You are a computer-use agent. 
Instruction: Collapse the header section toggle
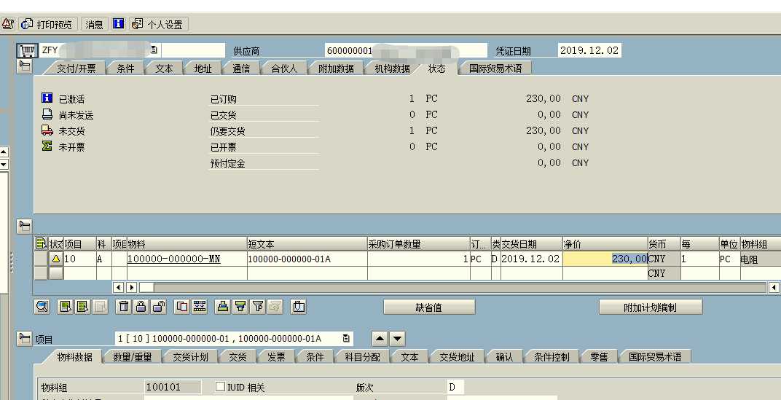tap(25, 66)
